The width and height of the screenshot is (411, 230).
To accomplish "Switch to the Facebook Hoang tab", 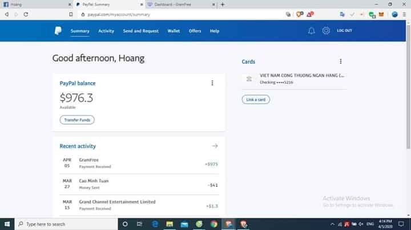I will [36, 5].
